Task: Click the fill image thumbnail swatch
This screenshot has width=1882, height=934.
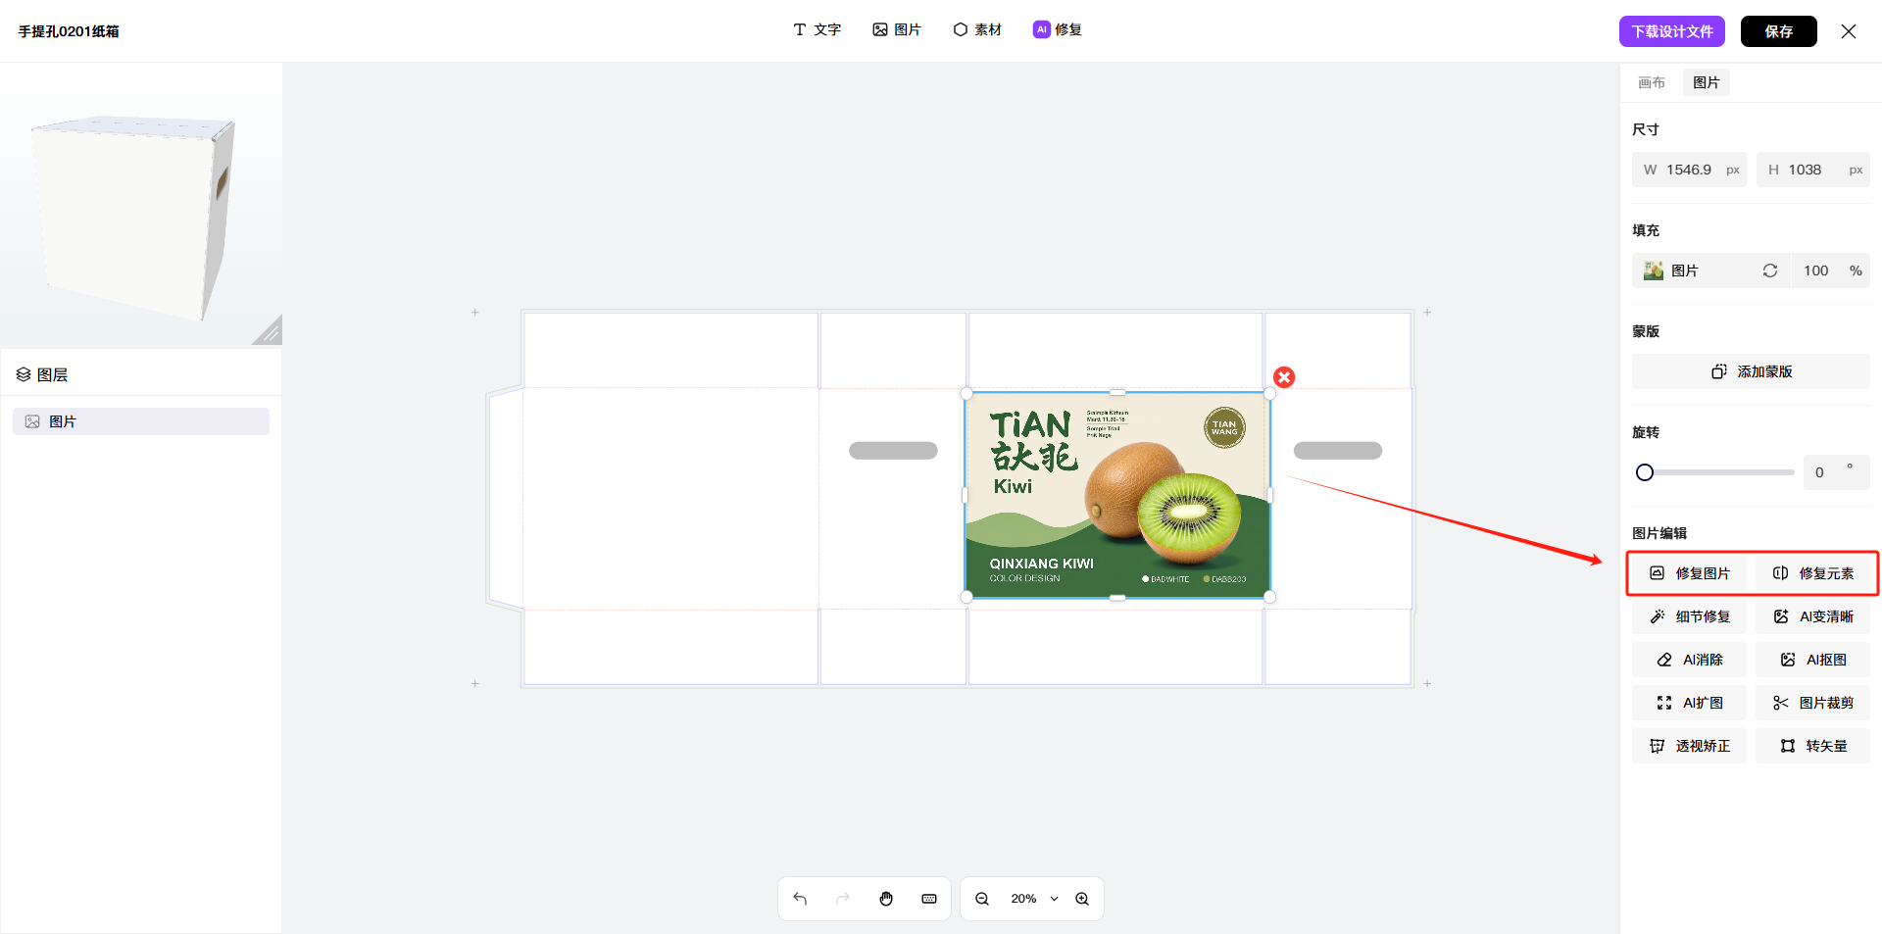Action: click(x=1654, y=270)
